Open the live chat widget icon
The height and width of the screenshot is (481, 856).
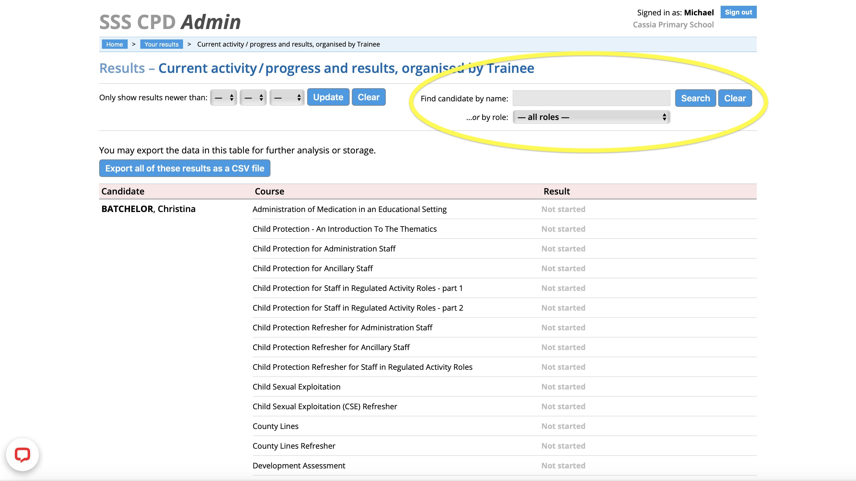click(x=22, y=454)
